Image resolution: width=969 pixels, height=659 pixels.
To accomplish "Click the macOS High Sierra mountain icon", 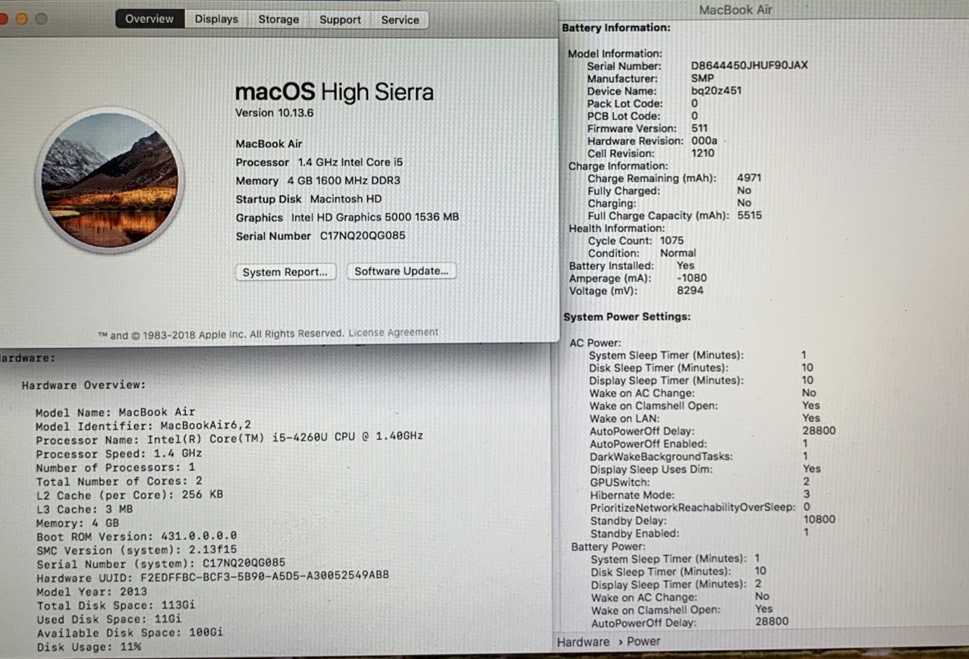I will [x=110, y=179].
